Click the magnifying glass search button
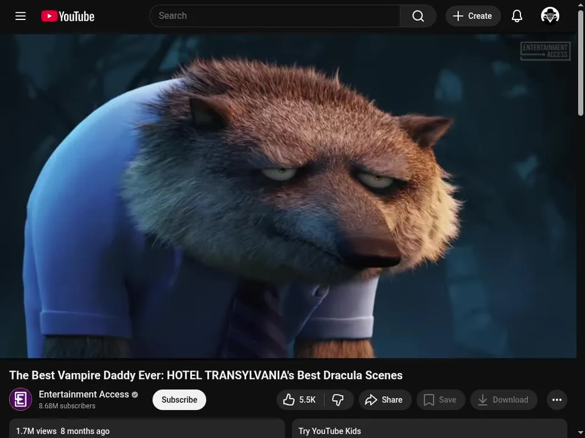The height and width of the screenshot is (438, 585). click(x=418, y=16)
